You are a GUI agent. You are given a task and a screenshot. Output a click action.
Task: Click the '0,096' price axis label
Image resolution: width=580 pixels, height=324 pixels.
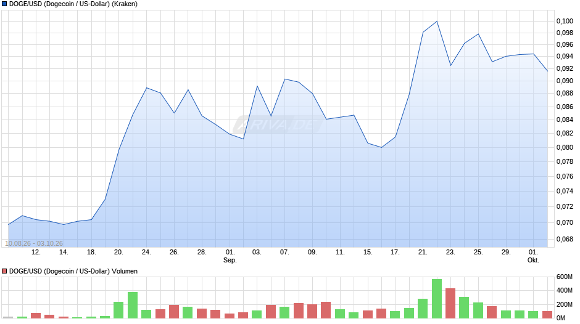[x=565, y=44]
